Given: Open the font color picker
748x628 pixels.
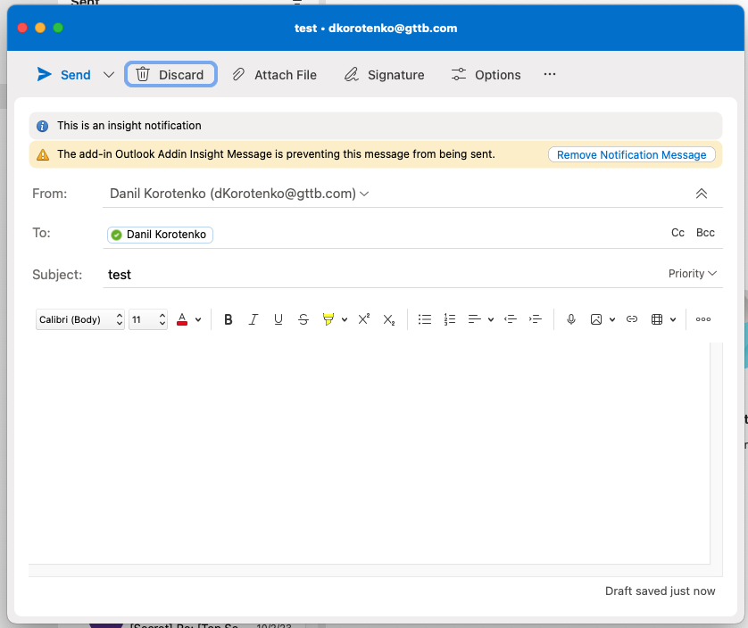Looking at the screenshot, I should (182, 318).
